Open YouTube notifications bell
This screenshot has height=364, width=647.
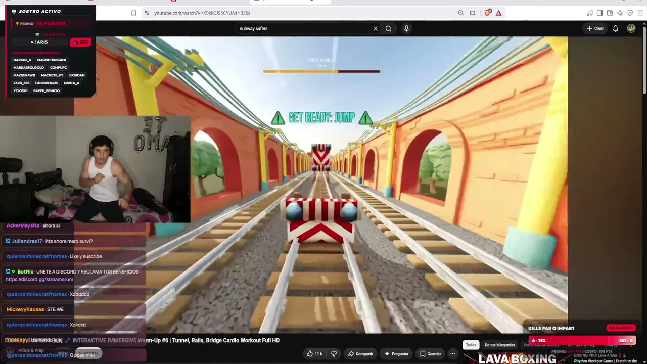pos(615,28)
